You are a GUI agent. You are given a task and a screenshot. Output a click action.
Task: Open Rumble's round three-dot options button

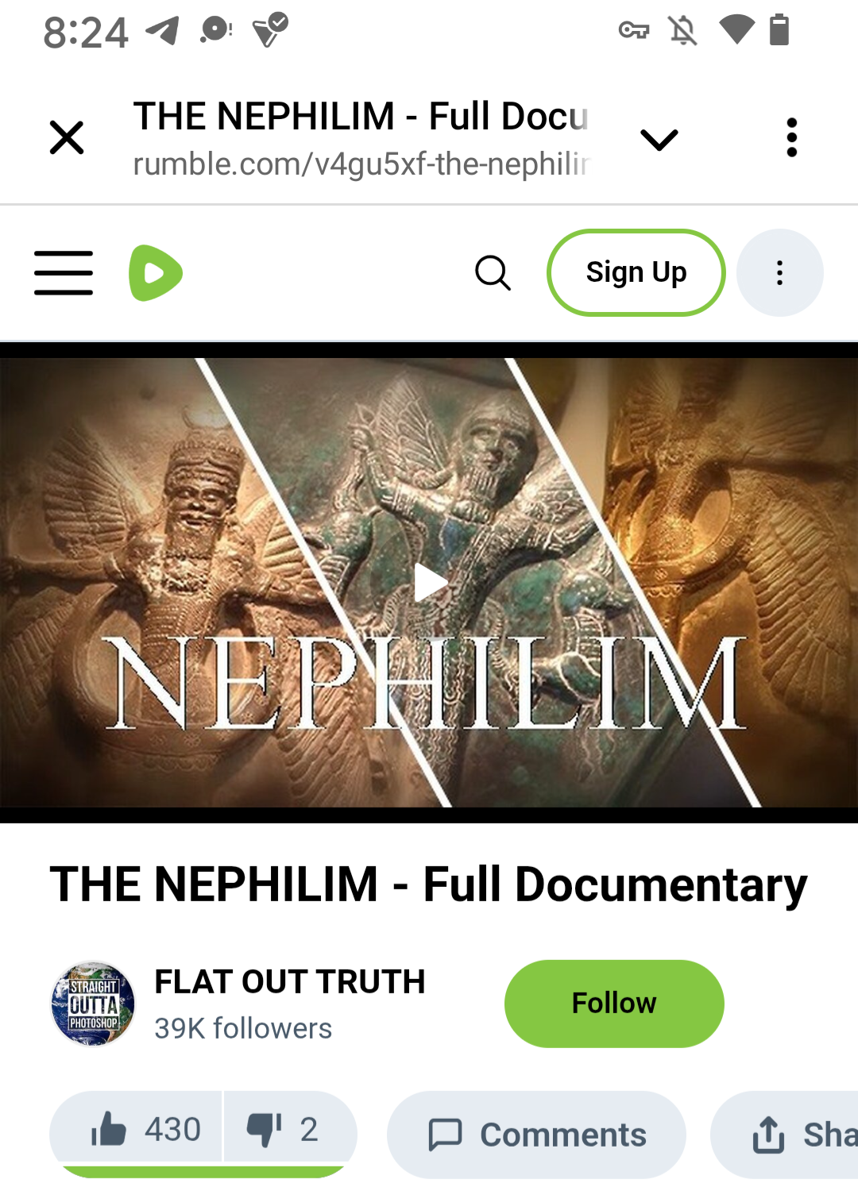coord(780,273)
